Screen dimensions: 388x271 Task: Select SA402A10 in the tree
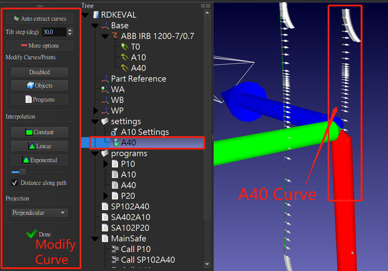pos(130,217)
